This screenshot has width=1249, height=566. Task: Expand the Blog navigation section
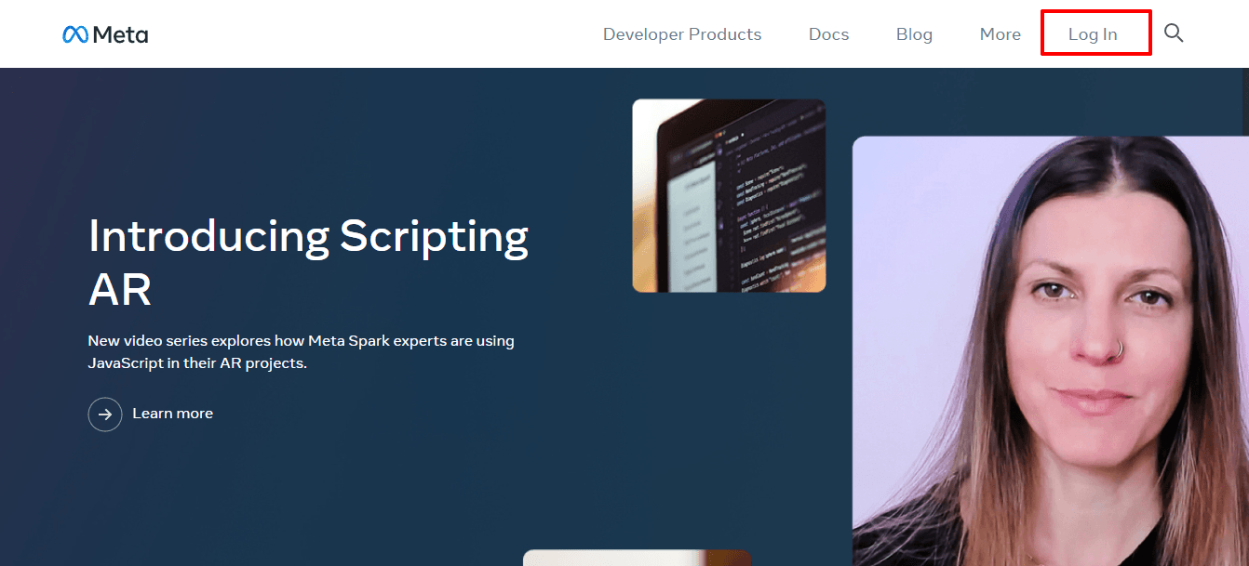(x=914, y=33)
